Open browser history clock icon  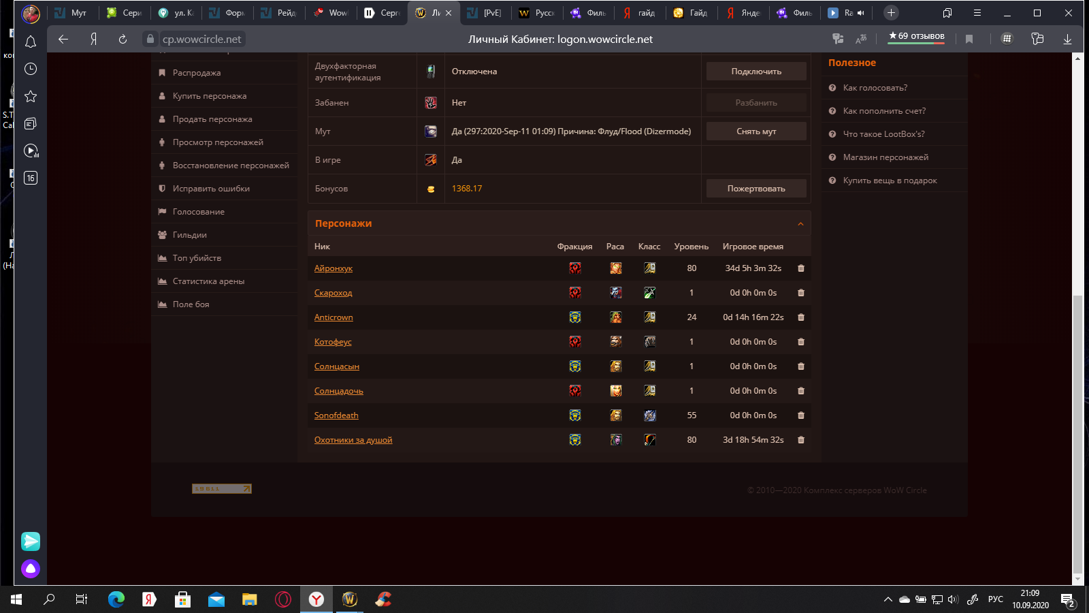tap(31, 69)
